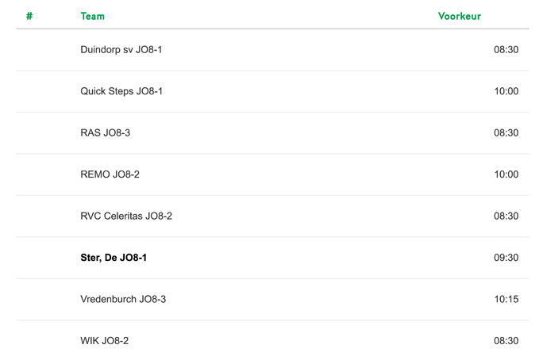The height and width of the screenshot is (360, 543).
Task: Click the 09:30 preference time
Action: pos(506,258)
